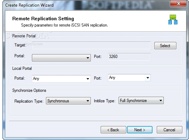189x140 pixels.
Task: Click the Remote Portal group label
Action: (x=24, y=36)
